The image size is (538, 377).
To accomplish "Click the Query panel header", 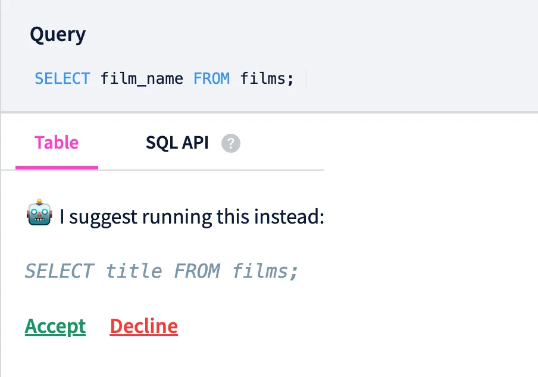I will click(x=57, y=34).
